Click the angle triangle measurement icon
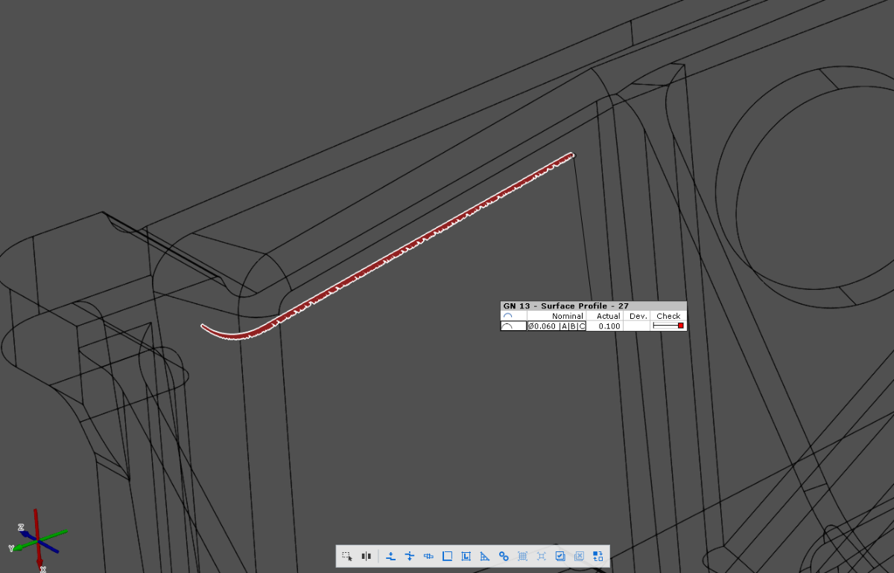 pyautogui.click(x=485, y=556)
